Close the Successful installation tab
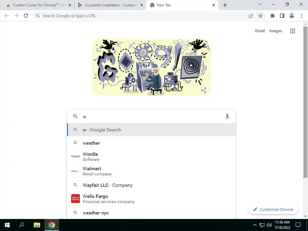 tap(141, 5)
